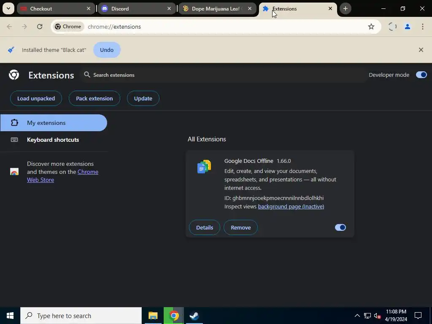The image size is (432, 324).
Task: Click the Google Docs Offline name text
Action: 249,161
